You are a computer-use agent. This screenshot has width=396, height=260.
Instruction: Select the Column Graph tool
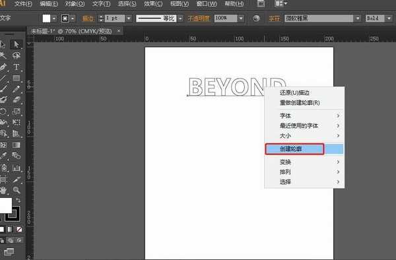16,168
